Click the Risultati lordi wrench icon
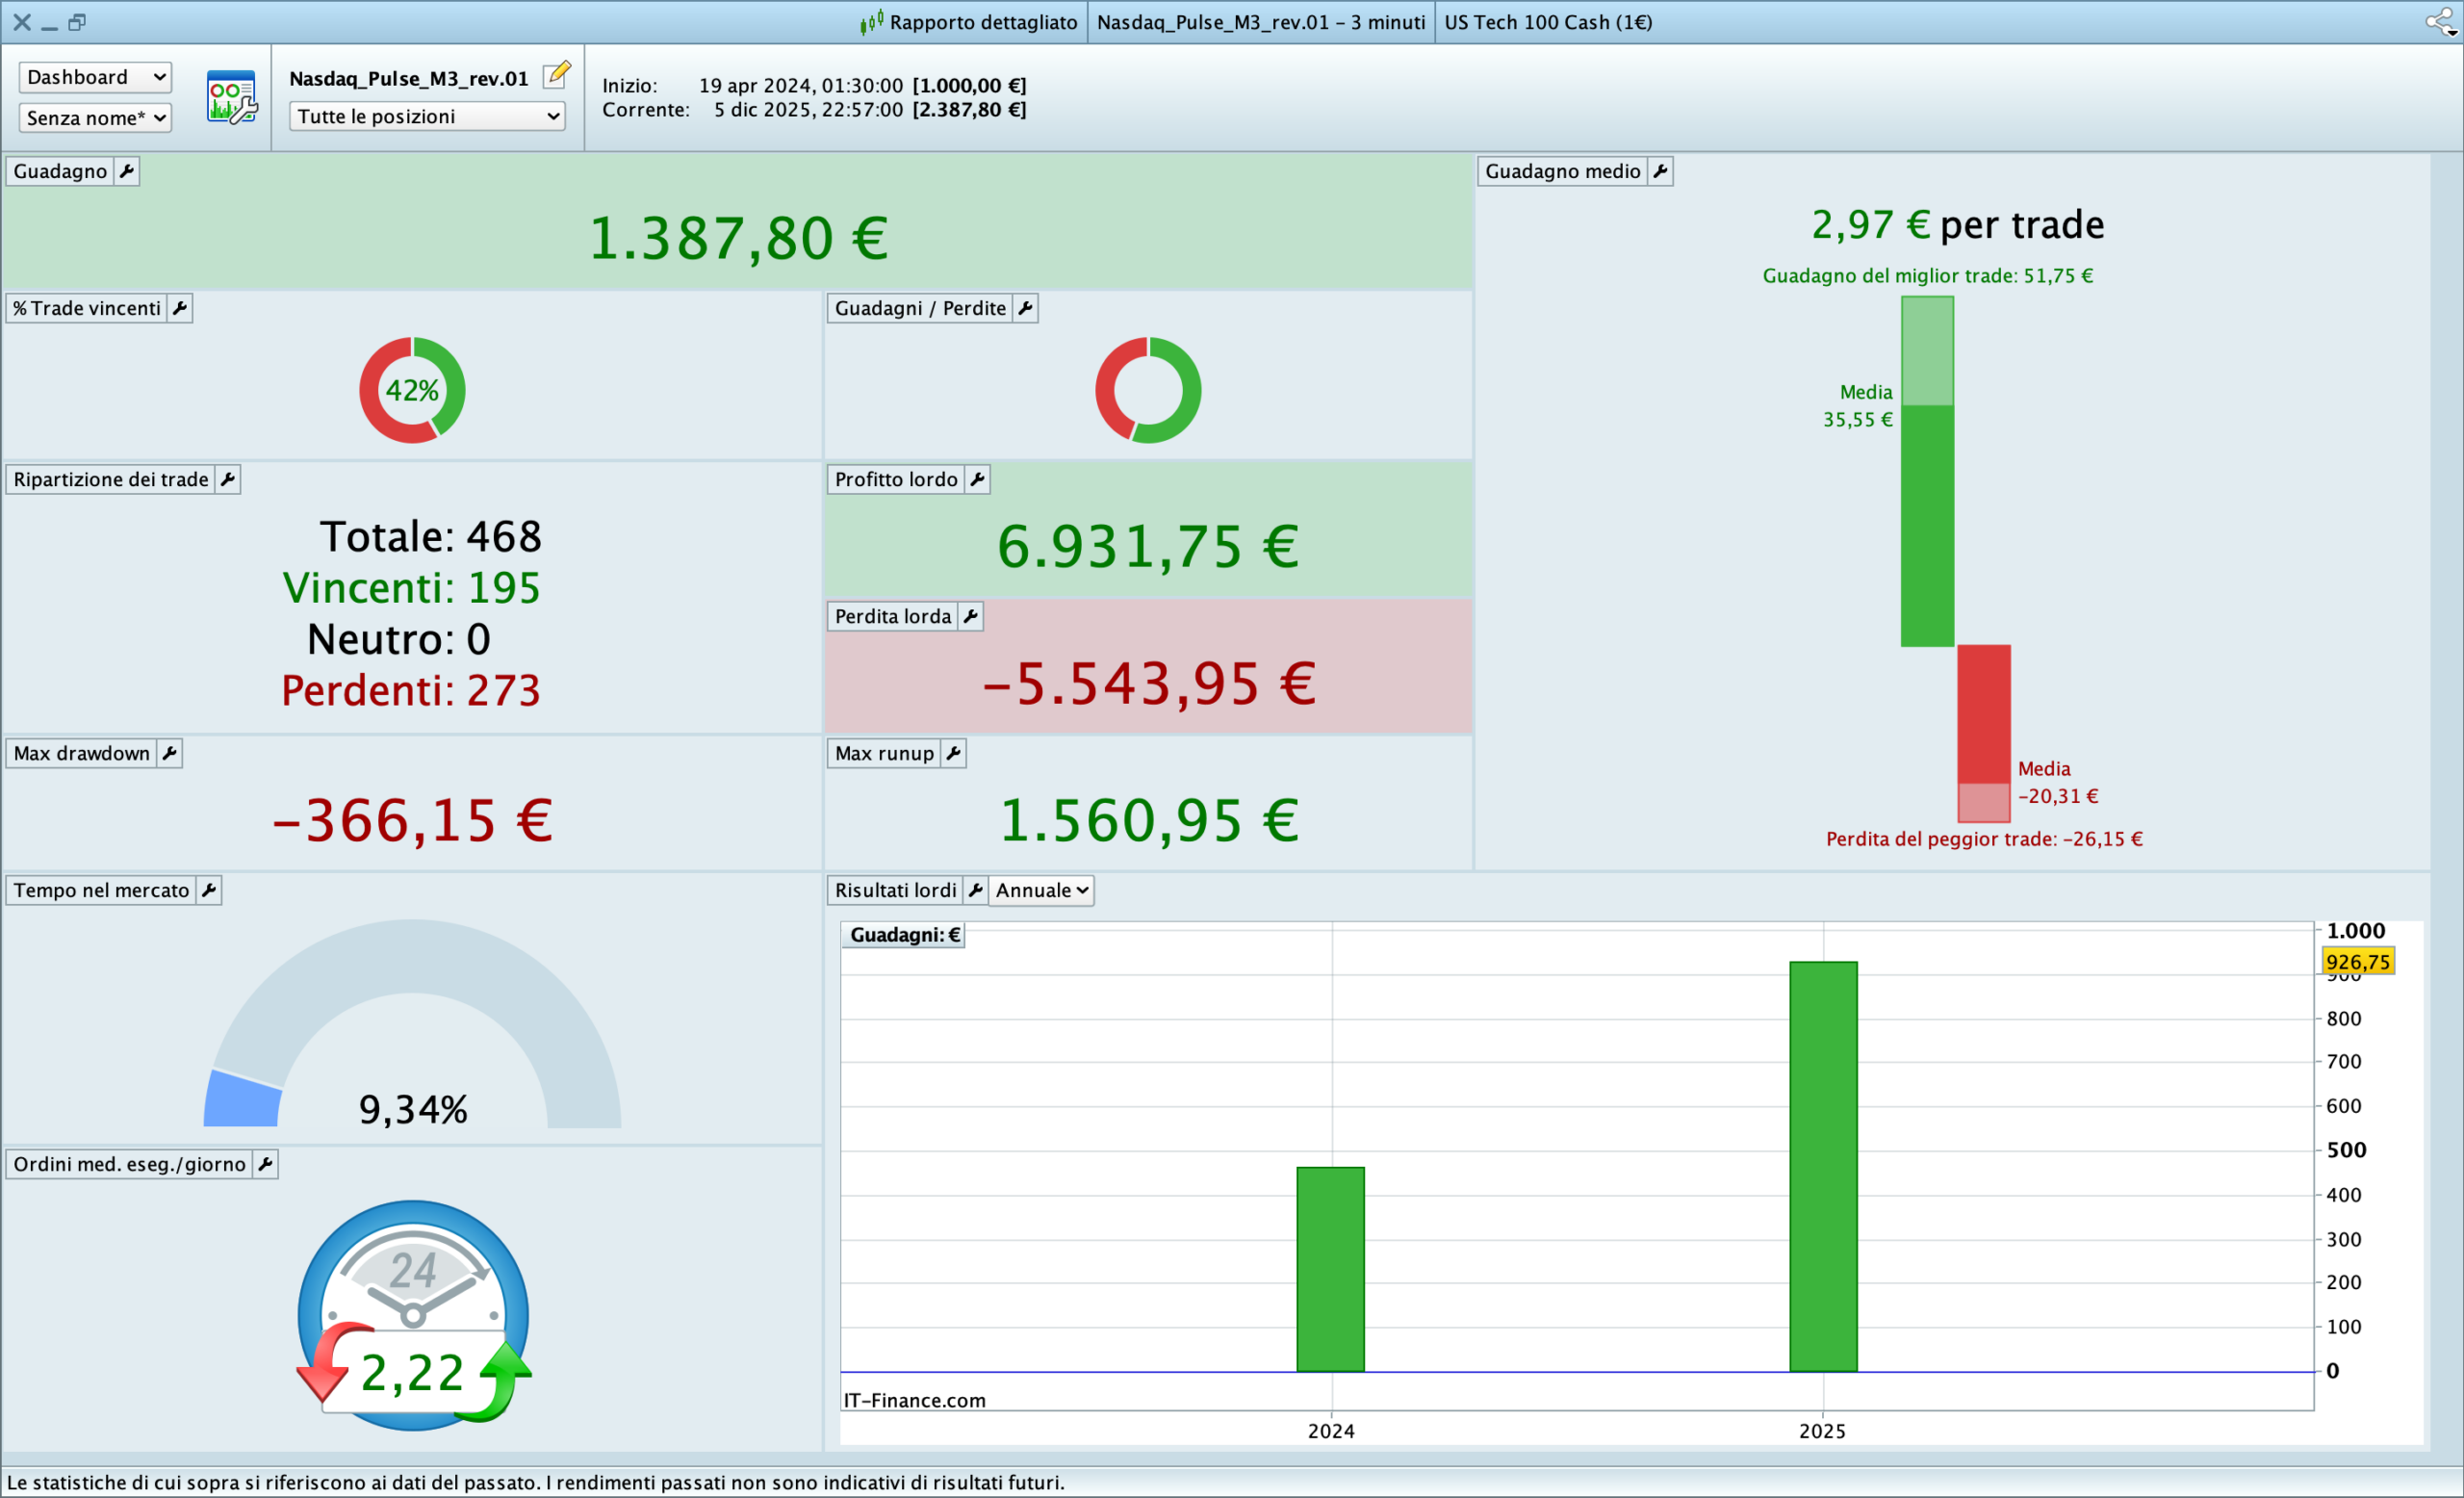2464x1498 pixels. (975, 890)
